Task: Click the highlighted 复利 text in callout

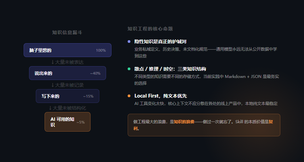Action: pyautogui.click(x=272, y=122)
